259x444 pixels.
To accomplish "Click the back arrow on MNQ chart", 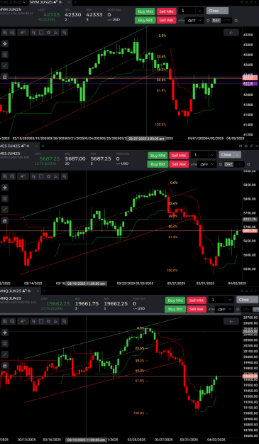I will coord(231,321).
